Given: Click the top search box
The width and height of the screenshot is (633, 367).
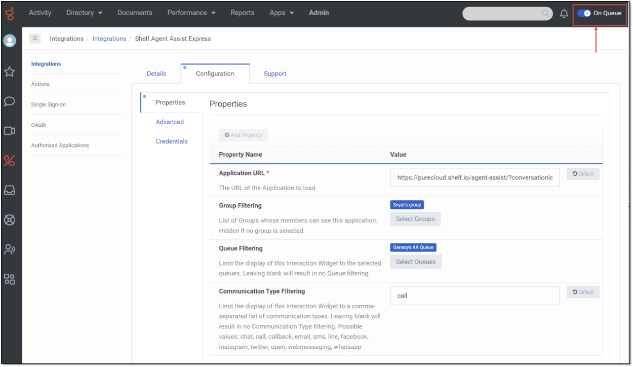Looking at the screenshot, I should pyautogui.click(x=507, y=14).
